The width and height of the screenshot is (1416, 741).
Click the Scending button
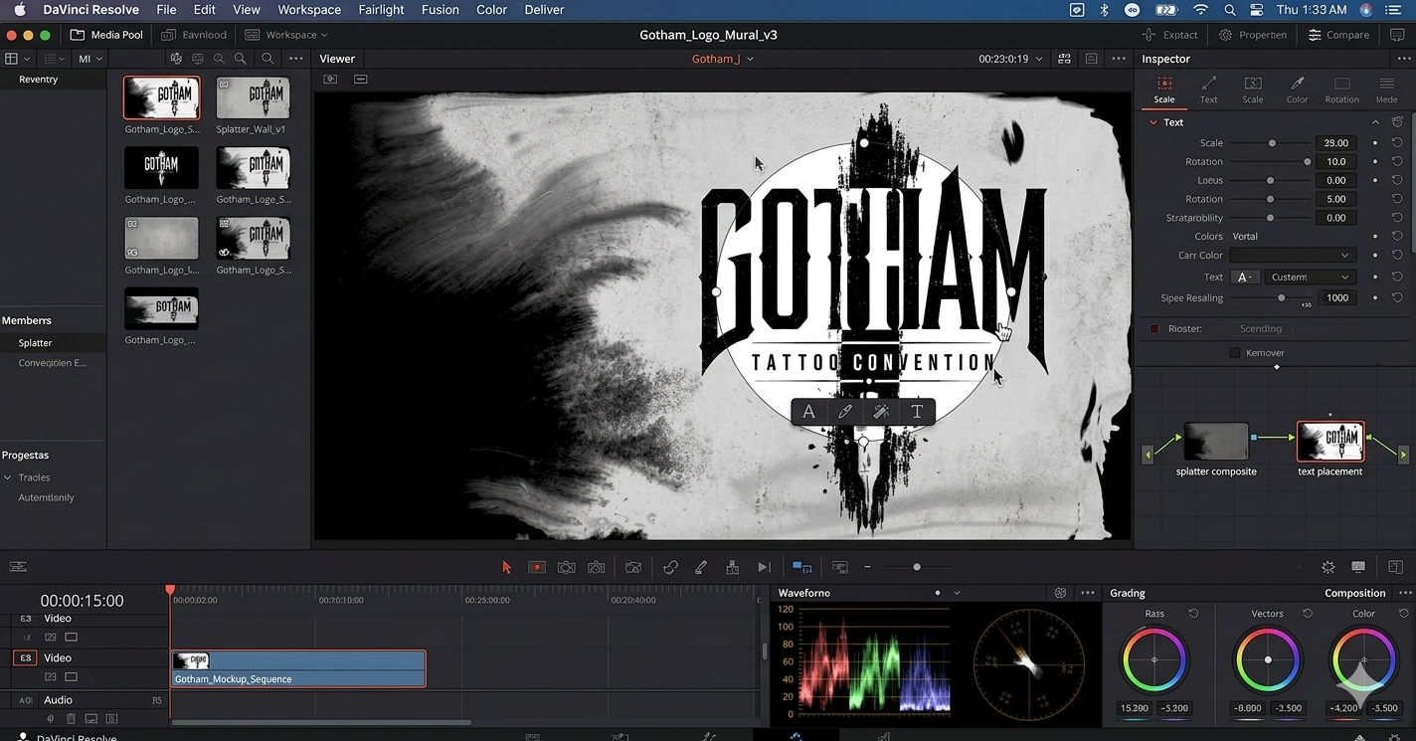point(1261,329)
